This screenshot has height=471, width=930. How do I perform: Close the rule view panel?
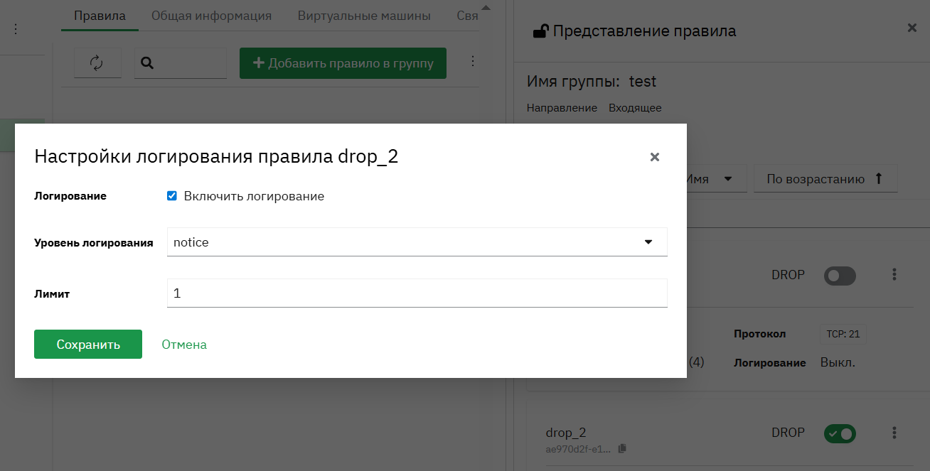[912, 28]
